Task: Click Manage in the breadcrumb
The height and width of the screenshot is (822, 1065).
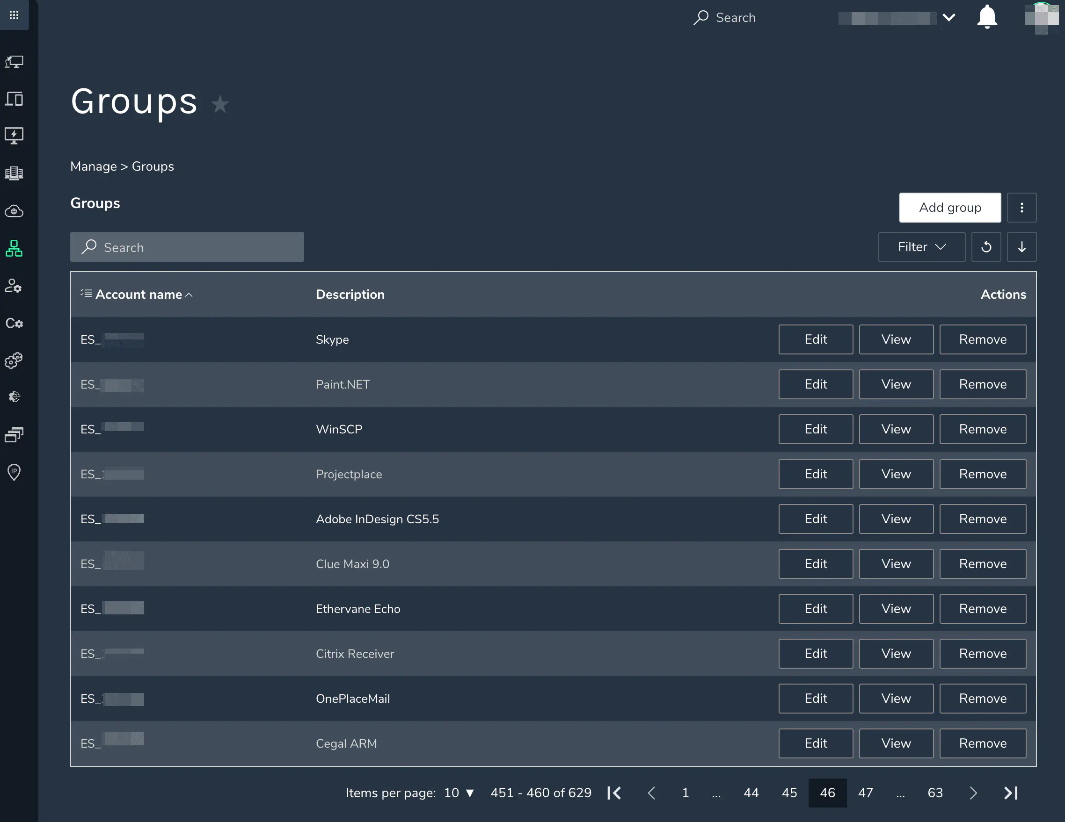Action: point(93,166)
